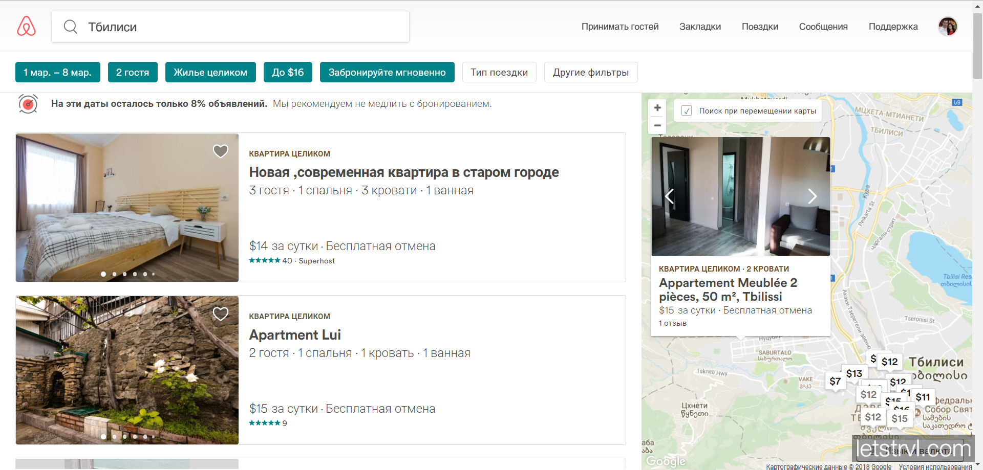The image size is (983, 470).
Task: Click the heart on Apartment Lui listing
Action: point(221,314)
